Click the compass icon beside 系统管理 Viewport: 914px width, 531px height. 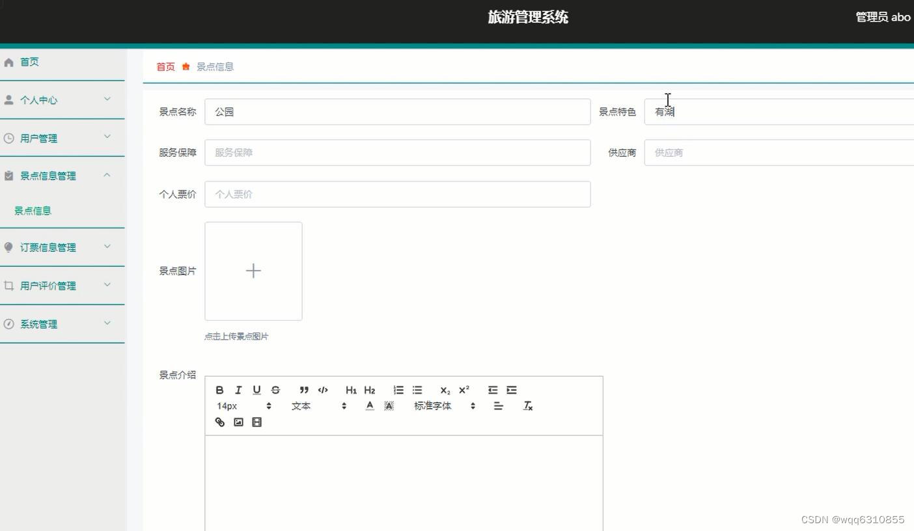tap(8, 324)
